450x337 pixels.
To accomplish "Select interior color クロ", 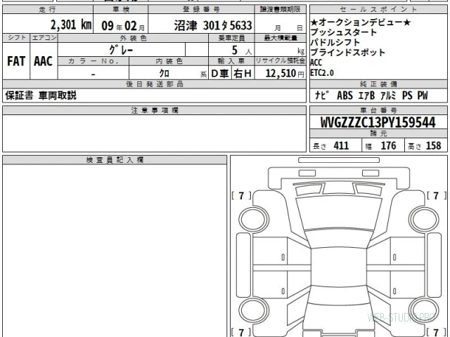I will [164, 73].
